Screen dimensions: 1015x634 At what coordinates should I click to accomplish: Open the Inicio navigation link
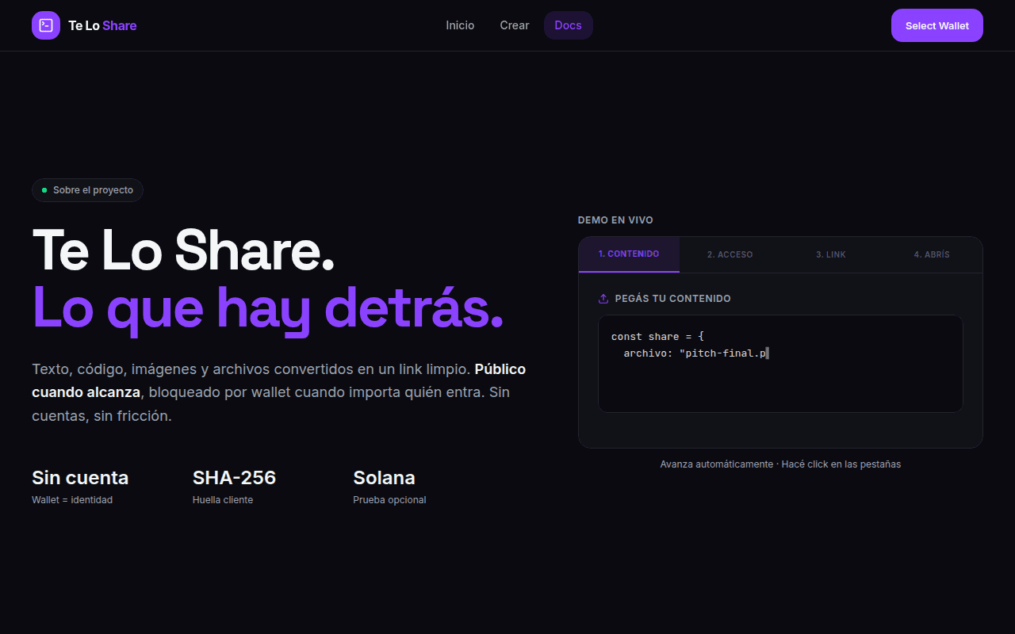pyautogui.click(x=460, y=25)
